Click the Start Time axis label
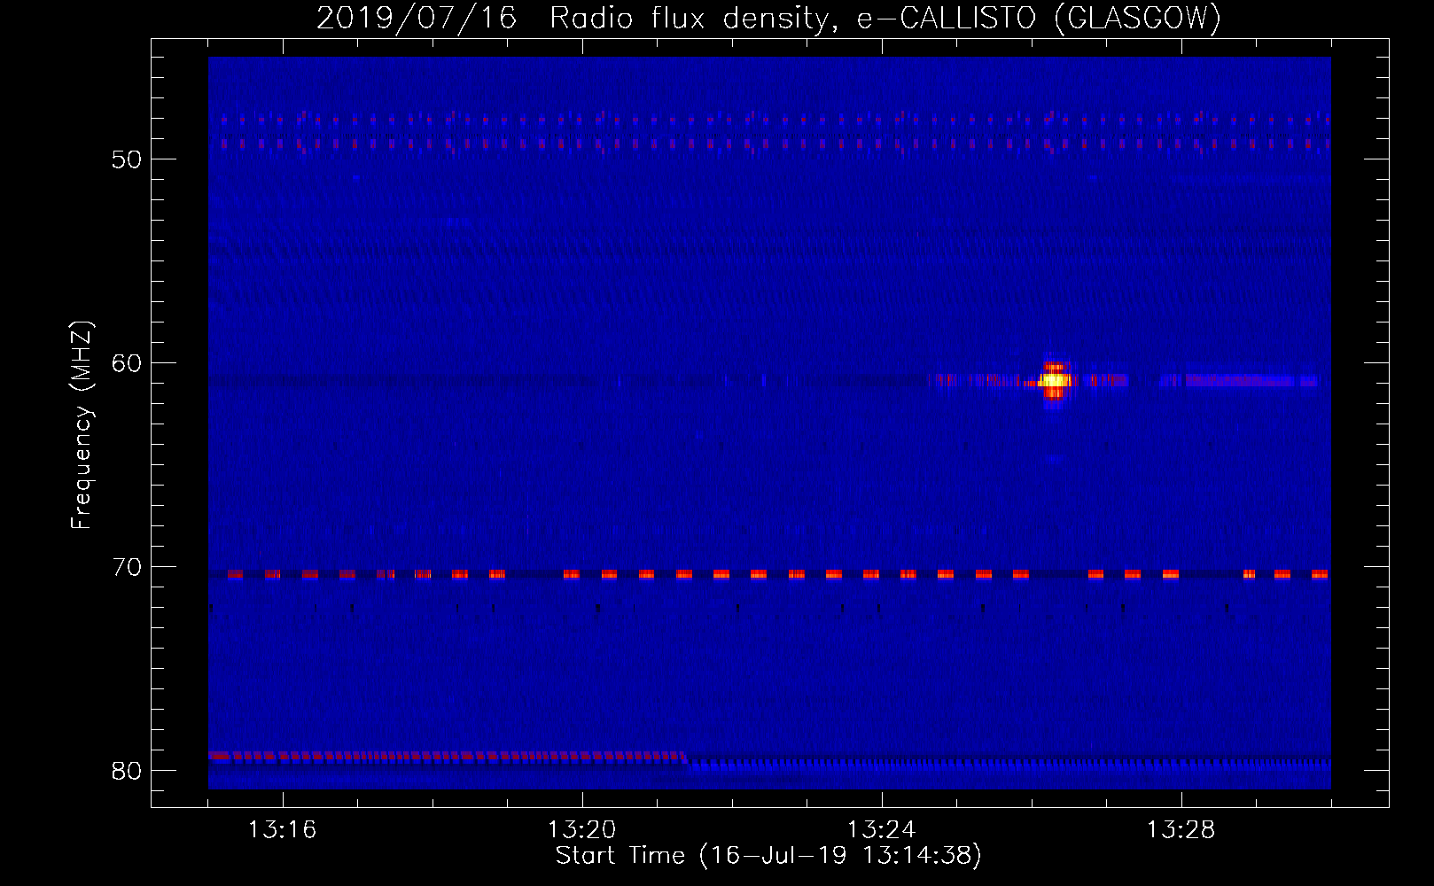 [768, 856]
